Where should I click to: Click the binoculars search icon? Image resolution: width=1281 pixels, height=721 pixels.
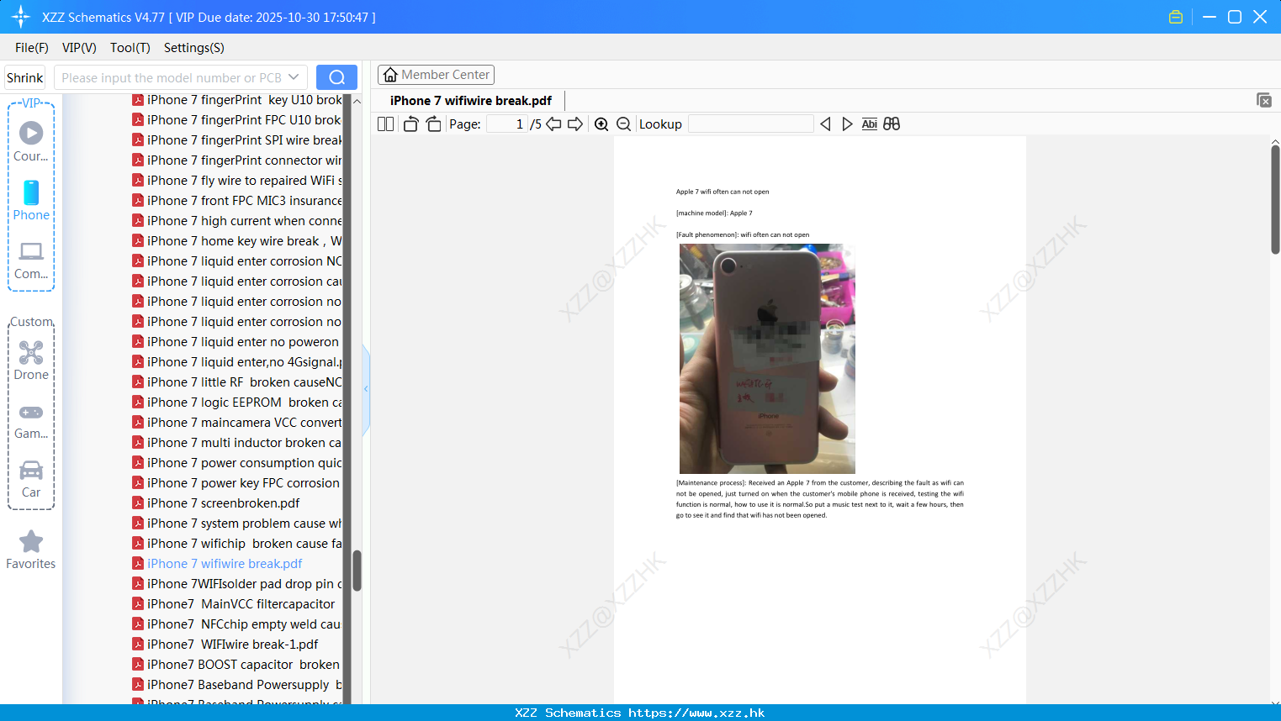point(892,124)
